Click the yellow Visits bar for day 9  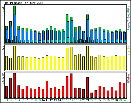39,64
